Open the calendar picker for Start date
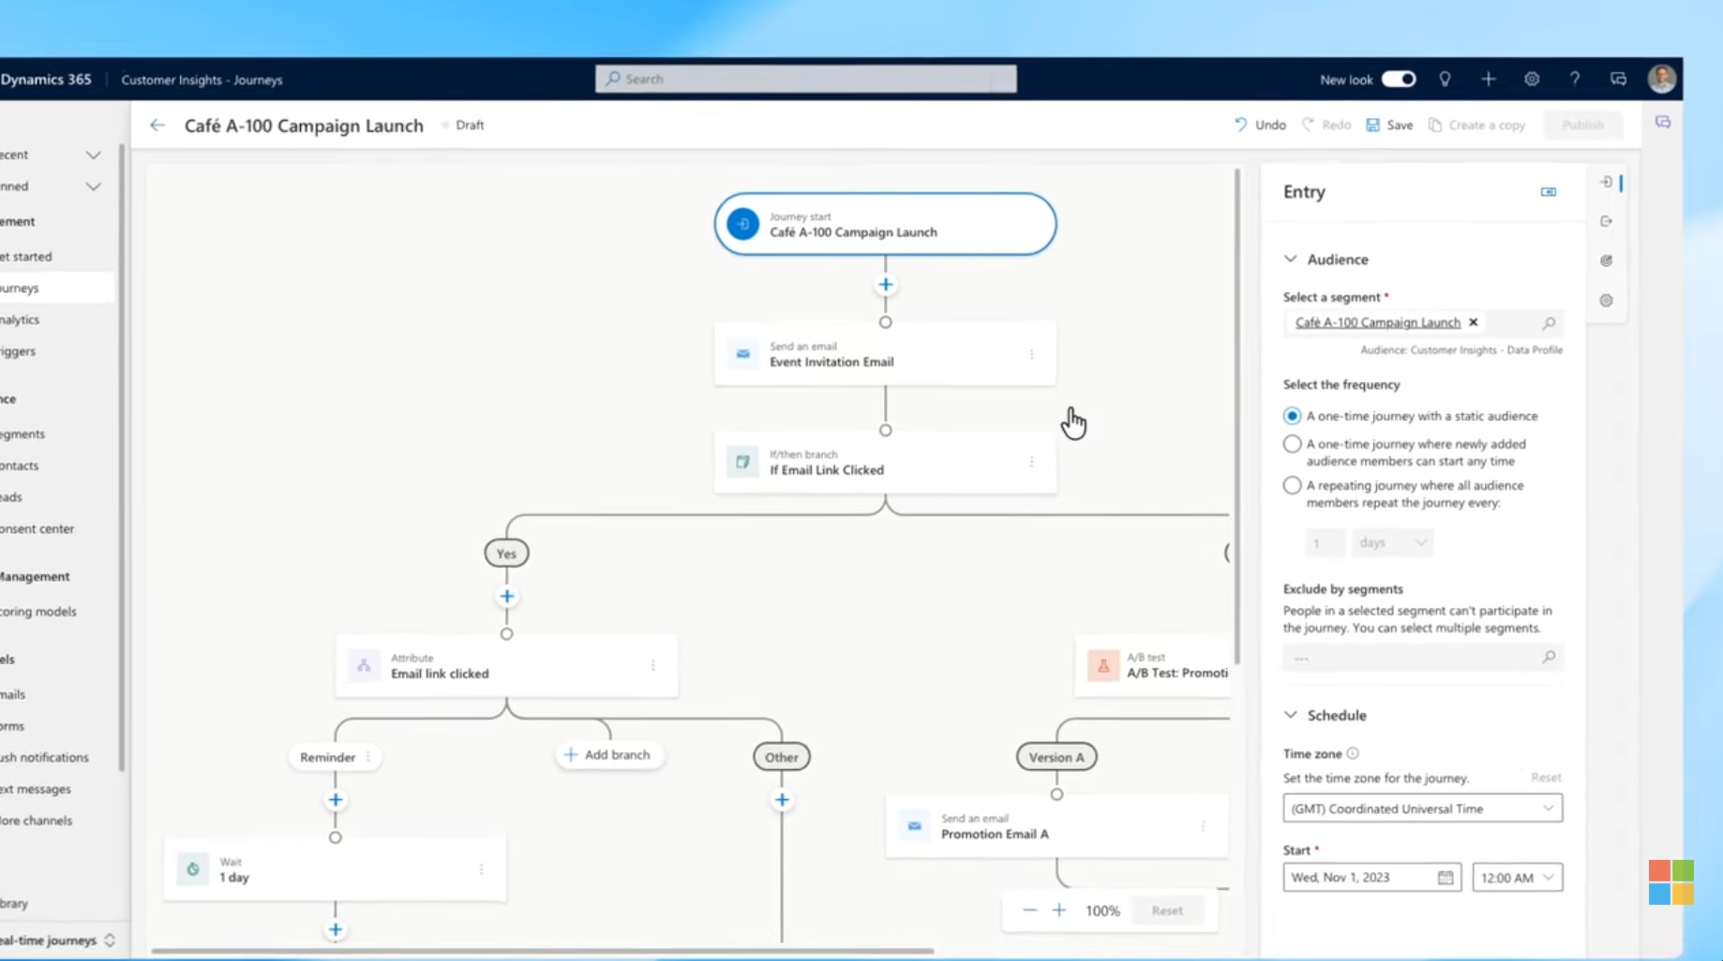Viewport: 1723px width, 961px height. pyautogui.click(x=1445, y=878)
